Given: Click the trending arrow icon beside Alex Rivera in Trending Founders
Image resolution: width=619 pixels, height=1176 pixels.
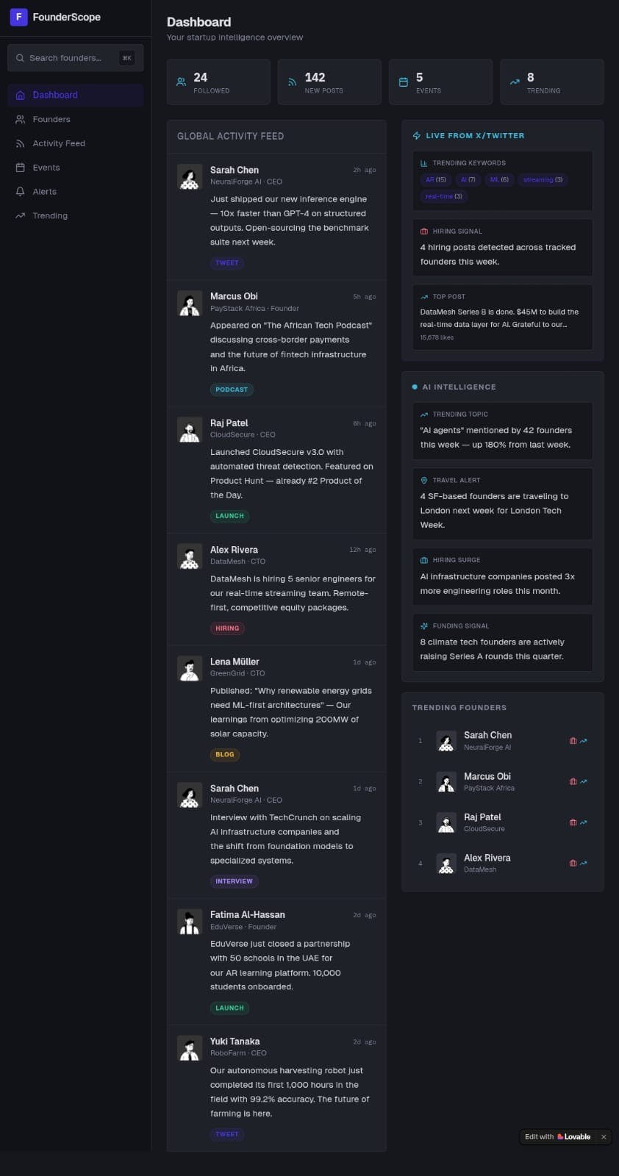Looking at the screenshot, I should coord(584,863).
